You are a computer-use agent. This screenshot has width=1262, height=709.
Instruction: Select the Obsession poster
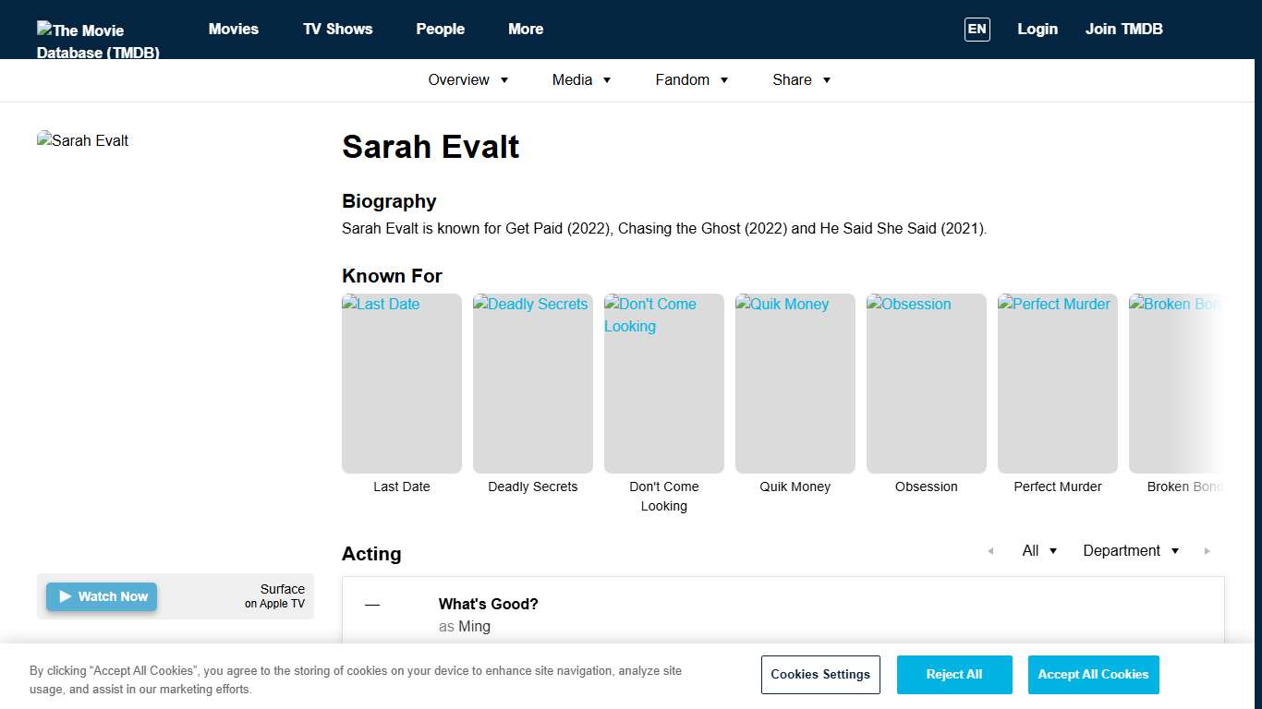click(926, 383)
